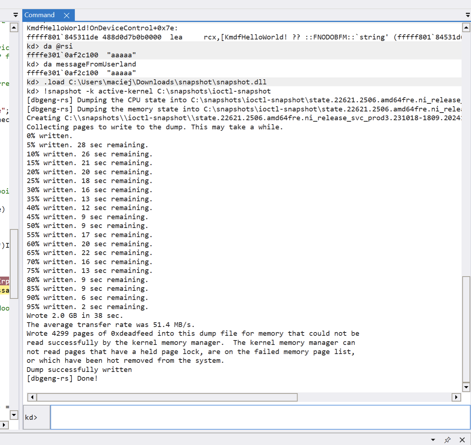Click the source pane vertical scrollbar thumb
Viewport: 471px width, 445px height.
point(14,264)
